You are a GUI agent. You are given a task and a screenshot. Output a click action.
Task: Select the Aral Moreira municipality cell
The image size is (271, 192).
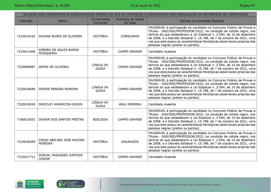click(130, 104)
